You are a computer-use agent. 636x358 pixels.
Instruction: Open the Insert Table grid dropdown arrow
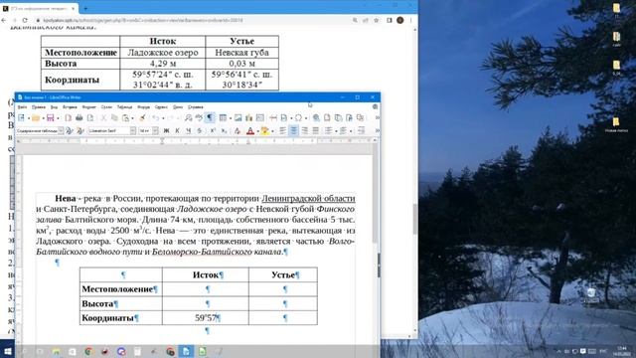(x=230, y=118)
